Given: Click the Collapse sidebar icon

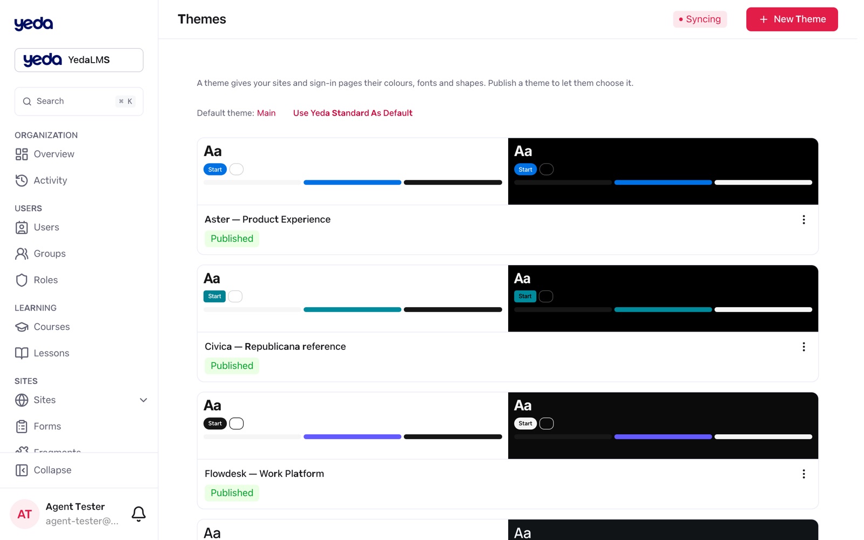Looking at the screenshot, I should [22, 470].
